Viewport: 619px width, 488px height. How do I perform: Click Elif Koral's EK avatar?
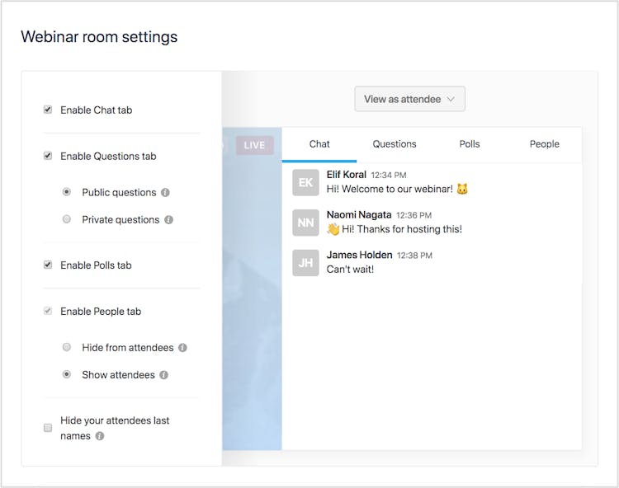point(305,183)
